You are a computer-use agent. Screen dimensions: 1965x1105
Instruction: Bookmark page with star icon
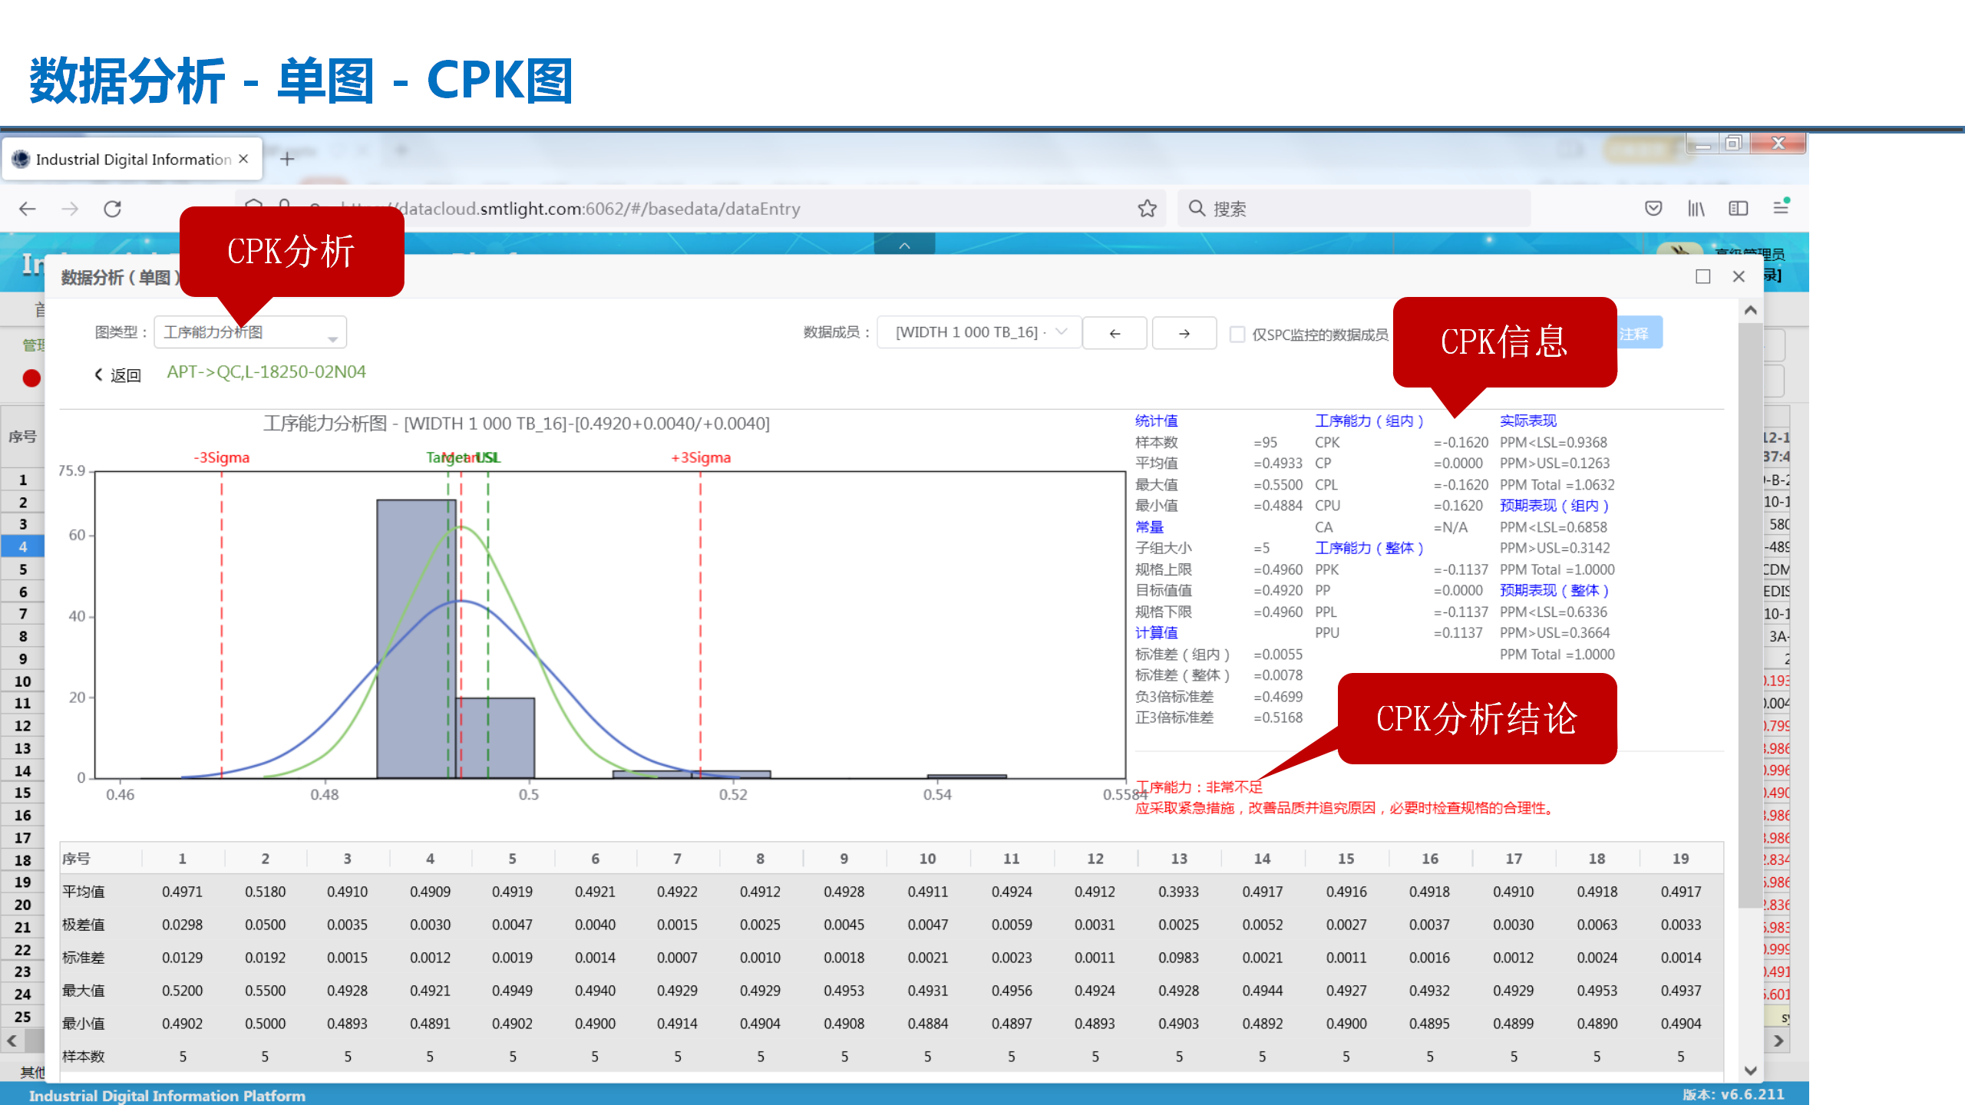point(1147,209)
